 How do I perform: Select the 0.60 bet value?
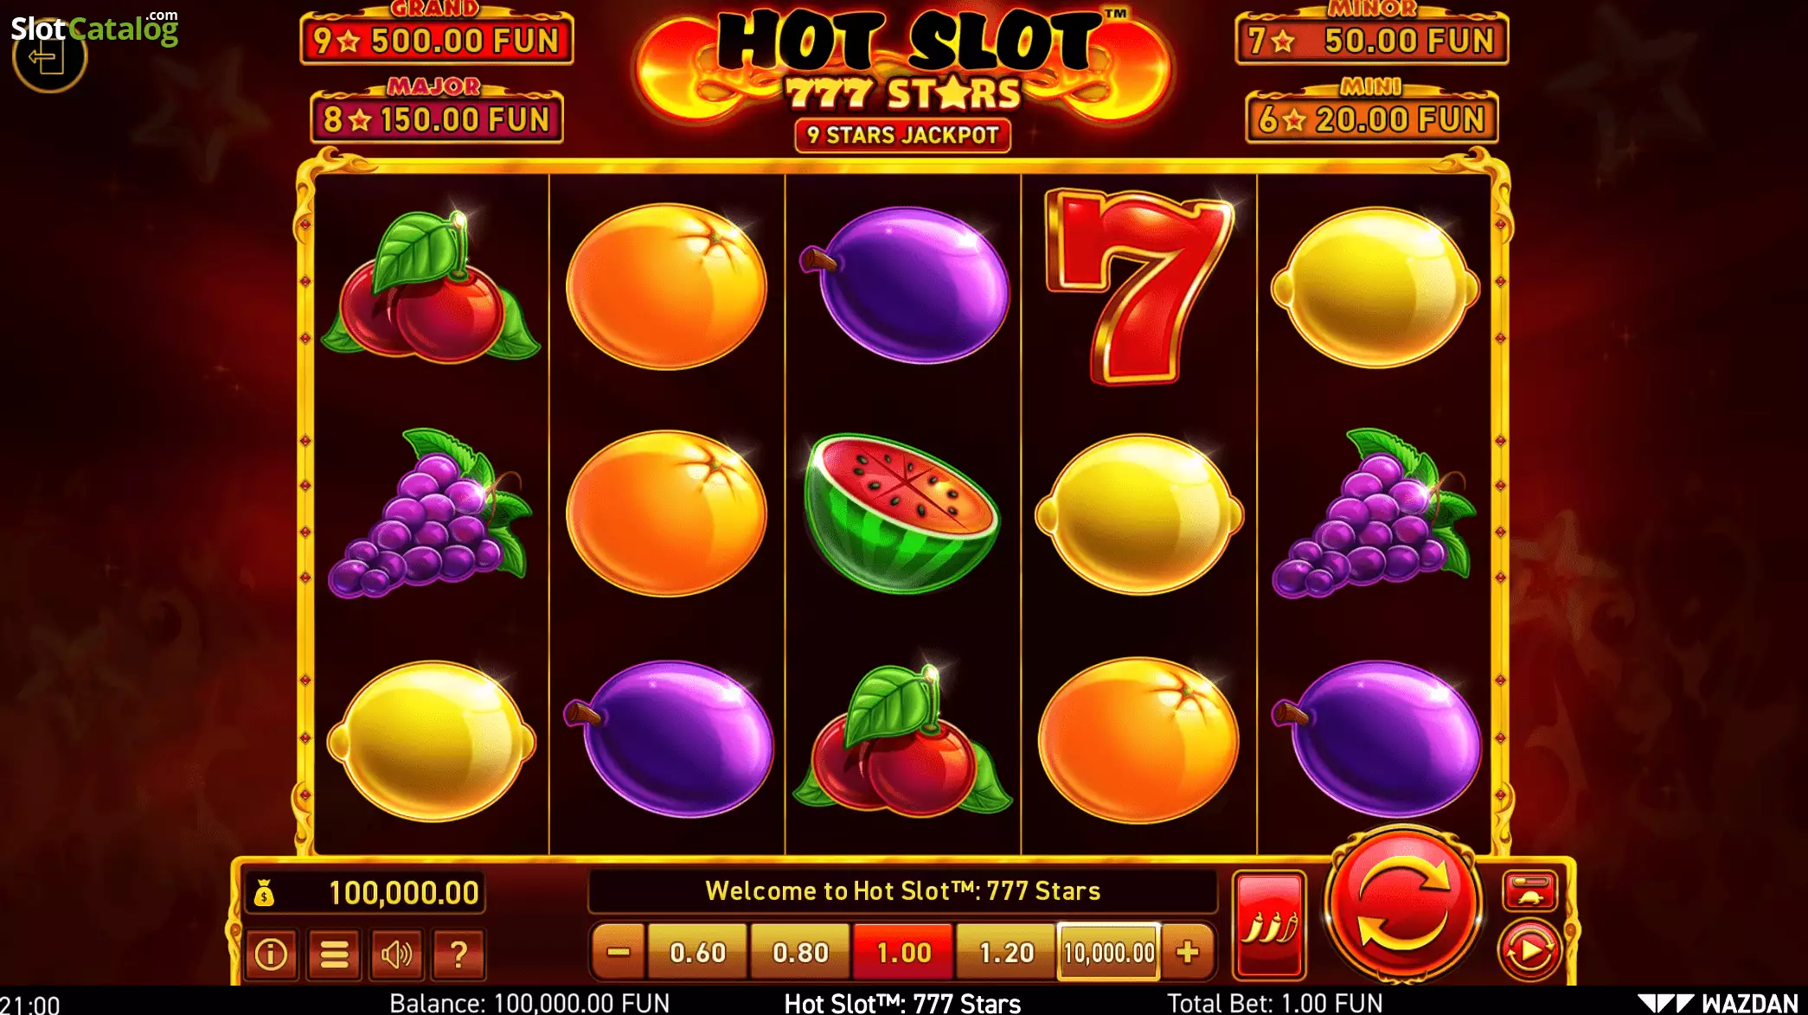(x=697, y=952)
